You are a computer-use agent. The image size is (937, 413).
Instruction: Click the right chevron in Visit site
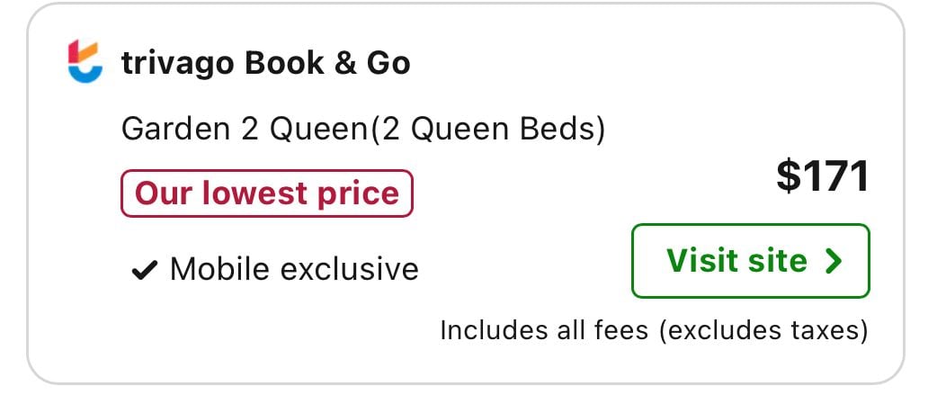tap(834, 261)
